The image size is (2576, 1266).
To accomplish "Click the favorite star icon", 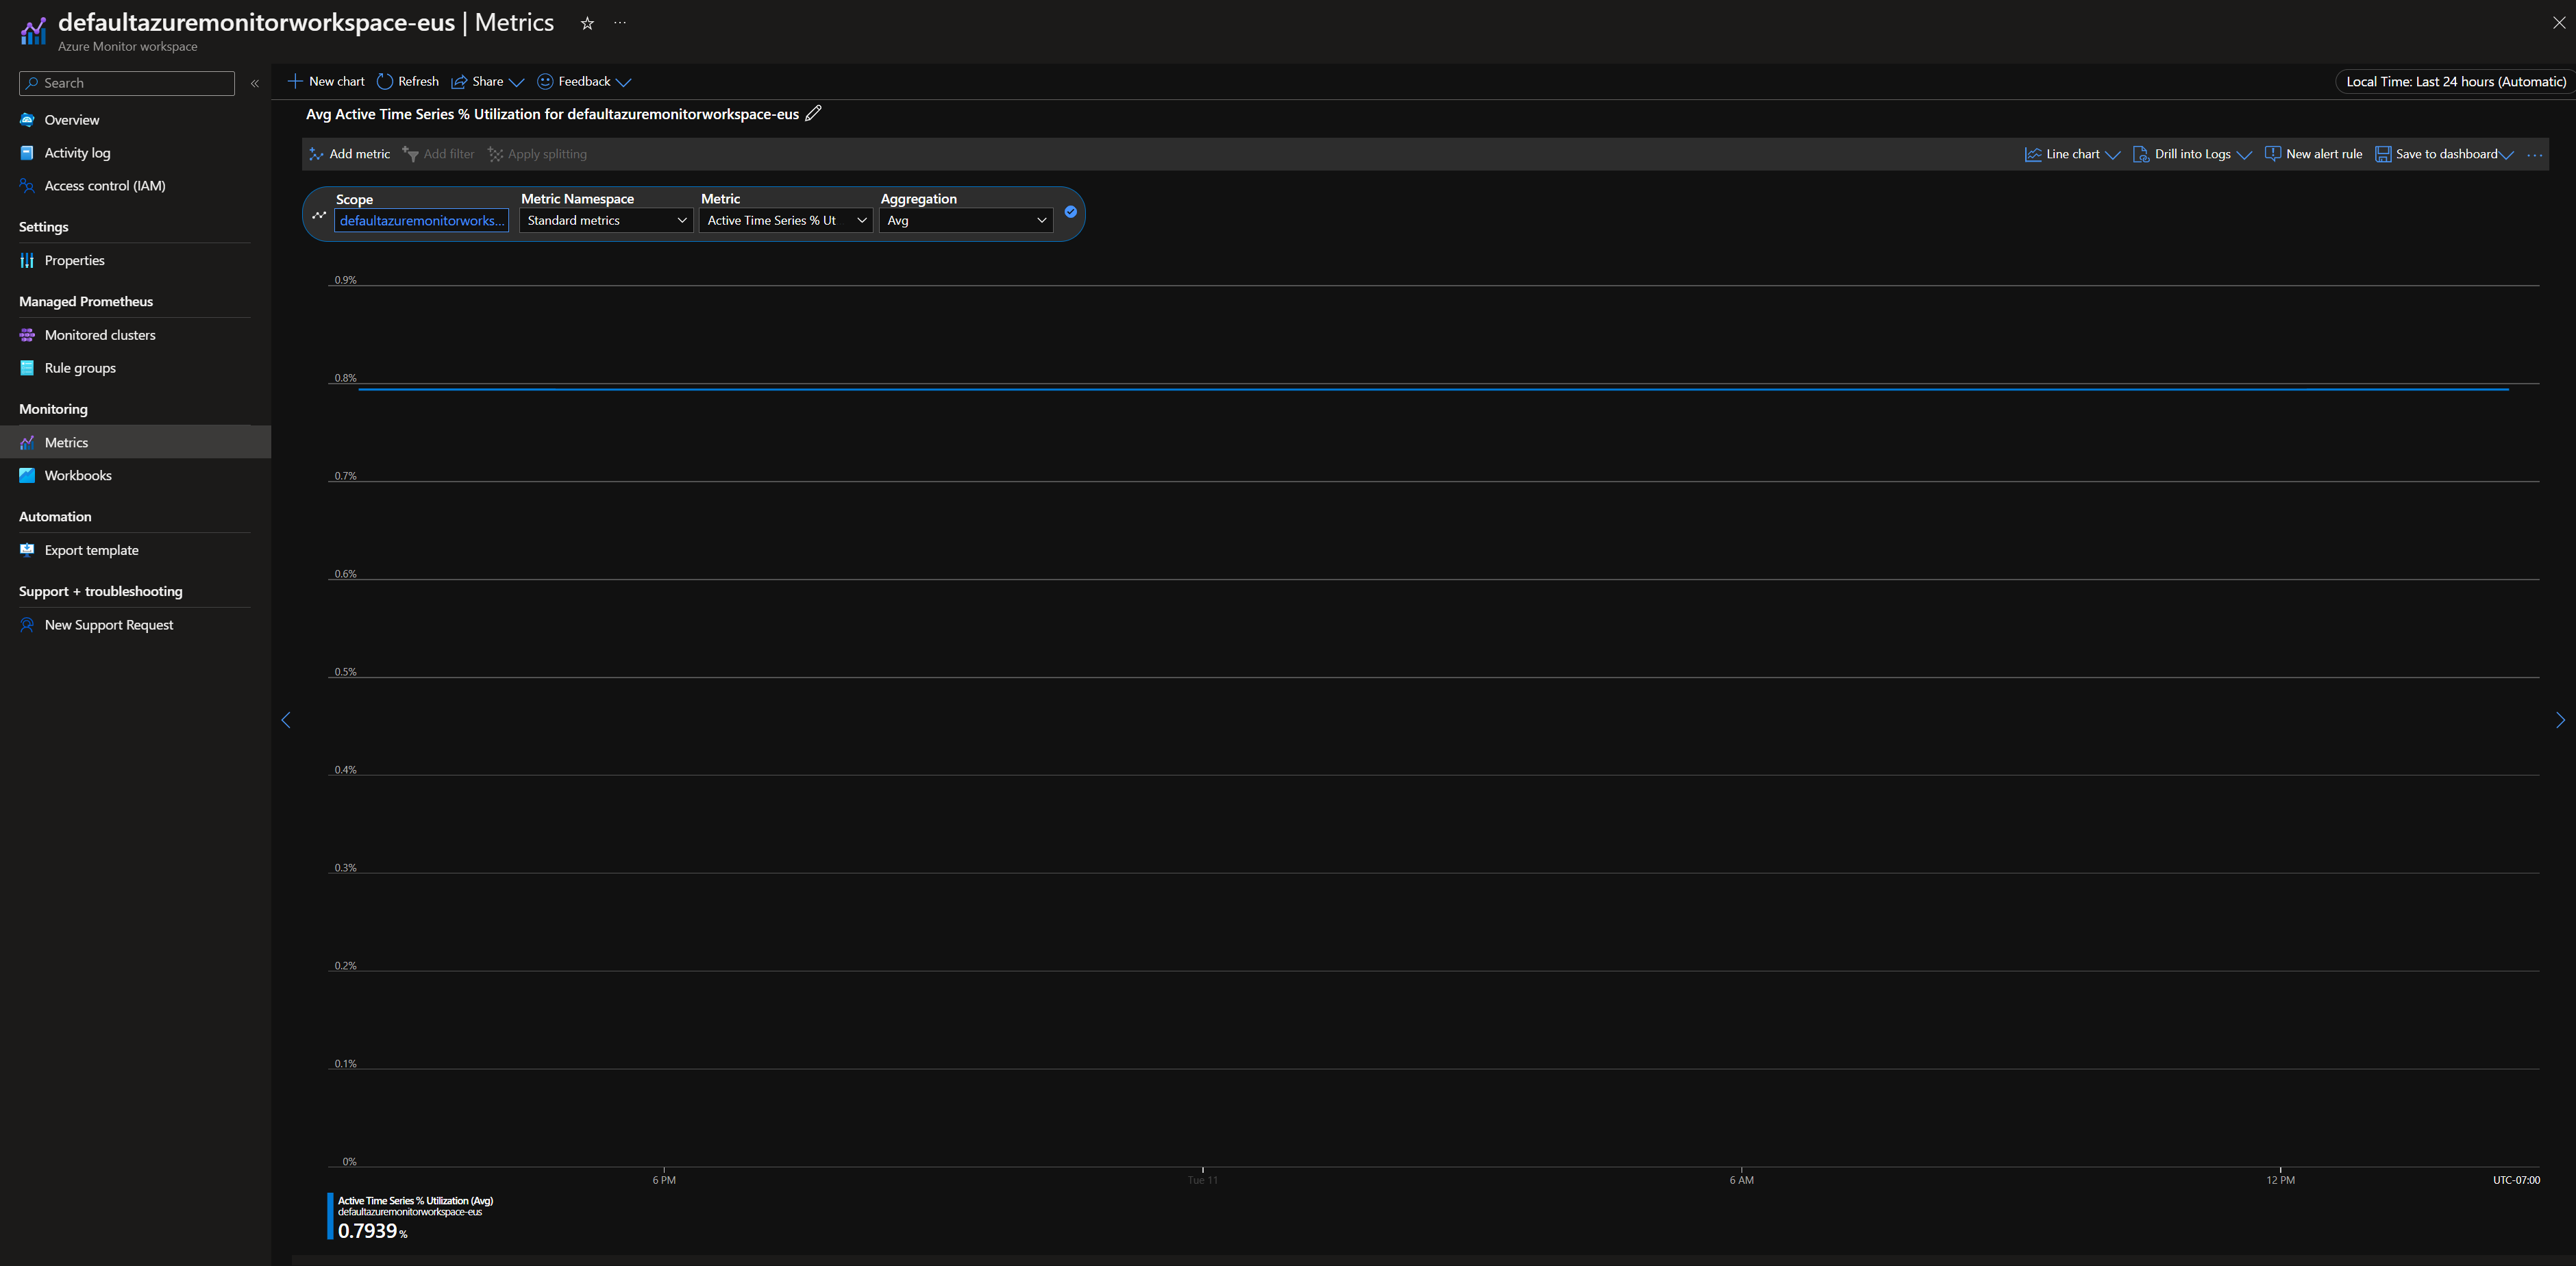I will (587, 23).
